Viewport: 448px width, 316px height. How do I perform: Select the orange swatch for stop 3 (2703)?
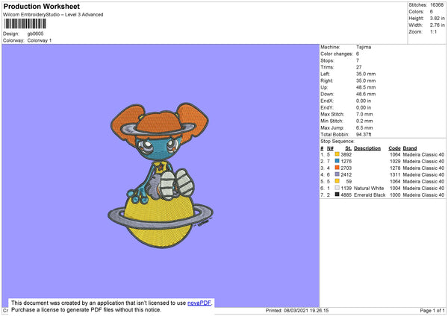(337, 168)
